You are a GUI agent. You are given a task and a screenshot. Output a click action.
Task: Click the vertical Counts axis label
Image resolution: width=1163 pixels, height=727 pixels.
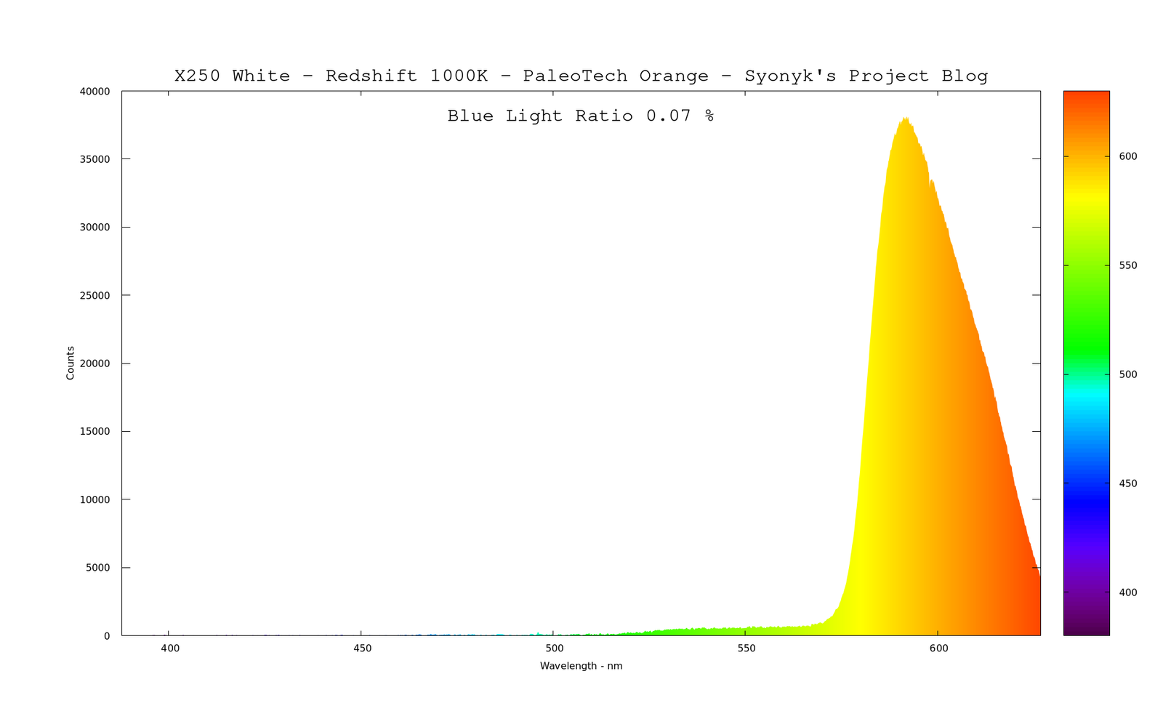click(71, 363)
